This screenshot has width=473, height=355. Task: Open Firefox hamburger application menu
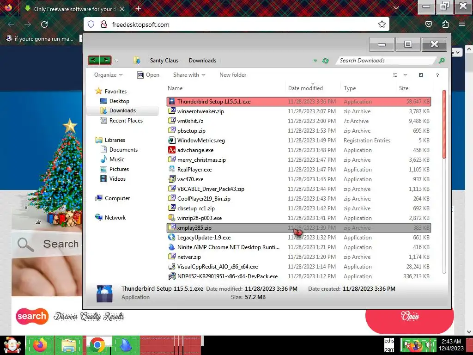pyautogui.click(x=461, y=24)
